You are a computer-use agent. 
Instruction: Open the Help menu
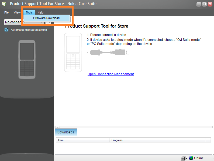[40, 12]
